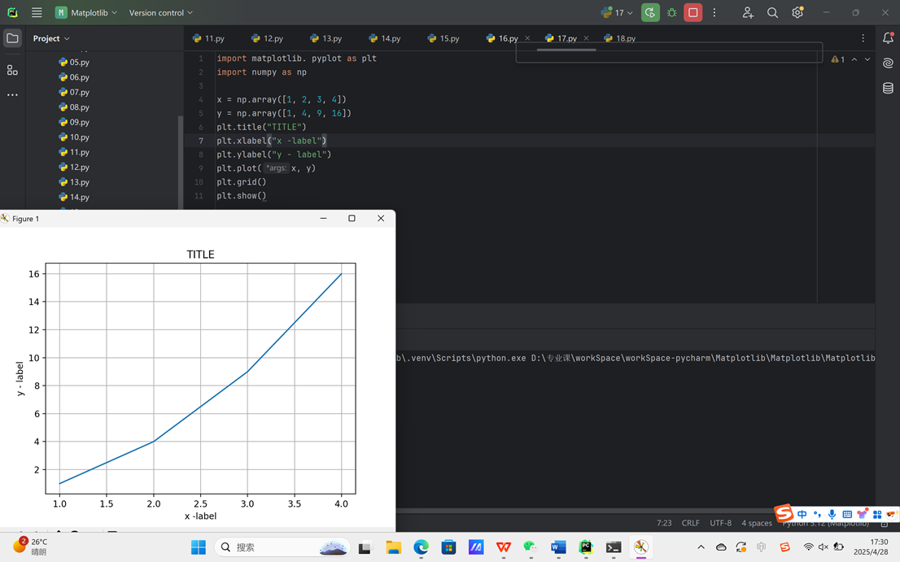
Task: Open Code With Me add-user icon
Action: tap(747, 13)
